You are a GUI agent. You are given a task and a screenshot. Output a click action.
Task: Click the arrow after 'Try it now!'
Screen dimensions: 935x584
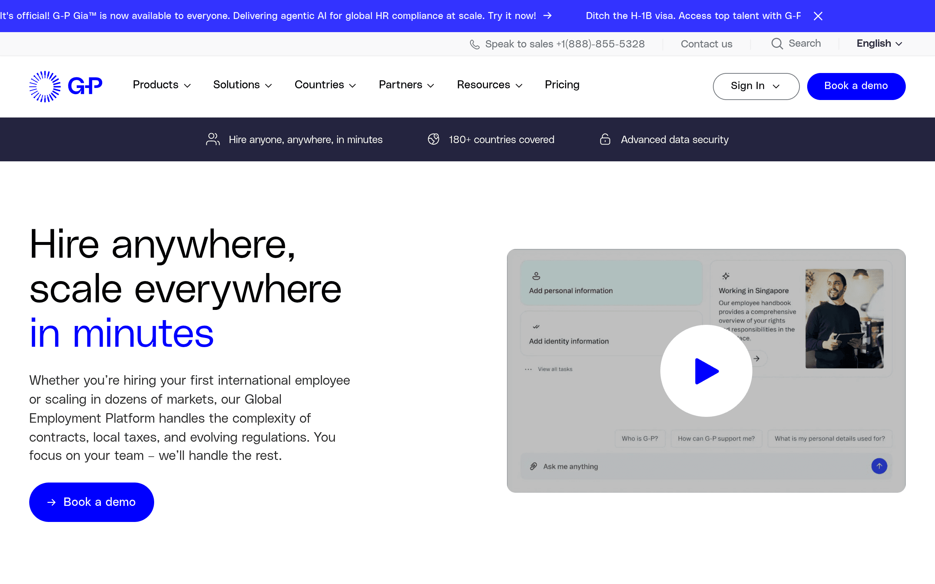(547, 16)
